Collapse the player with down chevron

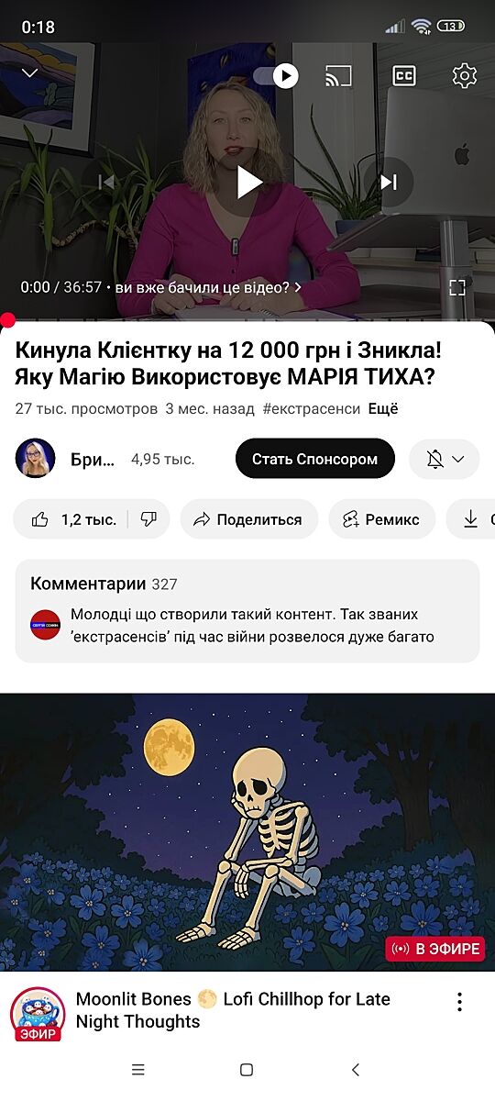(29, 73)
